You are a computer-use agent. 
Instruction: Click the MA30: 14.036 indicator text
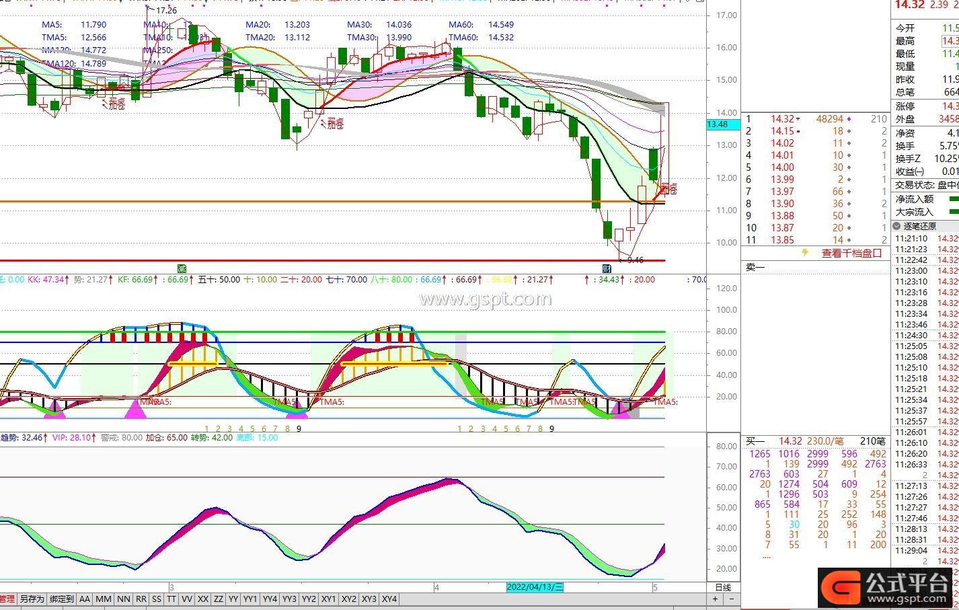[379, 25]
